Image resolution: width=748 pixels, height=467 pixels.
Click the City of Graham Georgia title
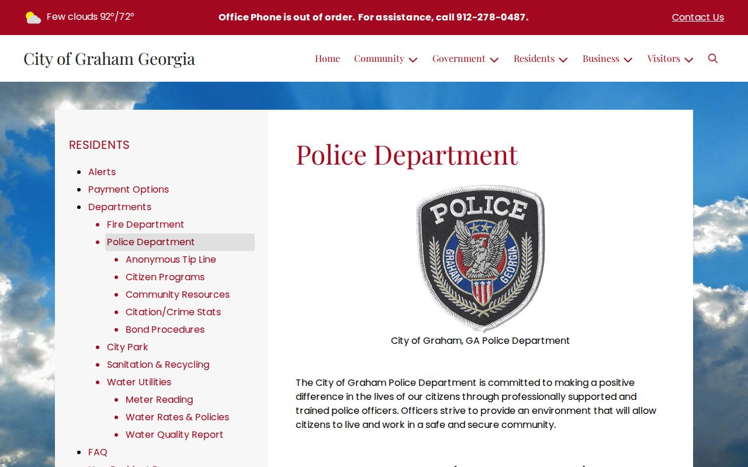pos(109,58)
